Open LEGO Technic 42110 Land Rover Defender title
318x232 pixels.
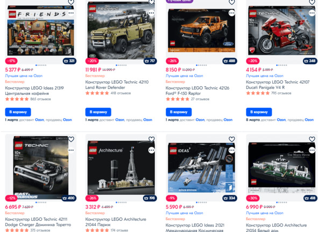(x=117, y=85)
